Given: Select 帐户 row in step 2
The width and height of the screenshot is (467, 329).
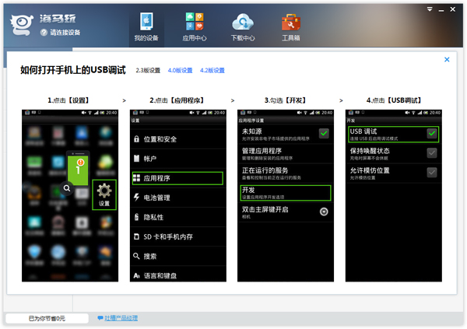Looking at the screenshot, I should [x=178, y=159].
